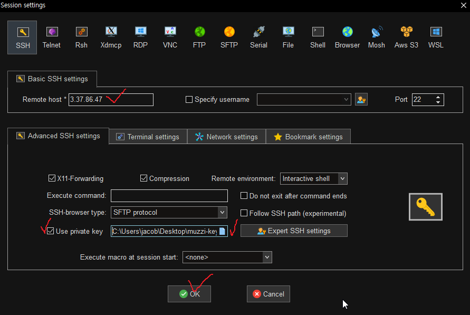This screenshot has height=315, width=470.
Task: Choose the Aws S3 session type
Action: [x=406, y=37]
